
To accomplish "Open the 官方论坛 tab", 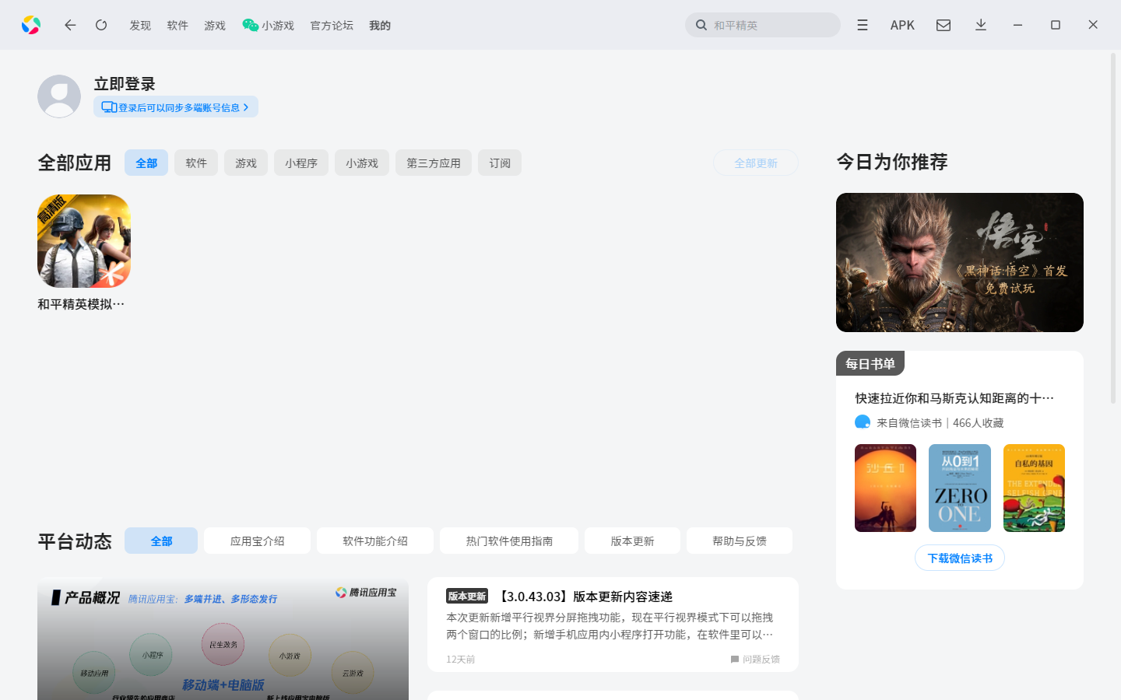I will [332, 25].
